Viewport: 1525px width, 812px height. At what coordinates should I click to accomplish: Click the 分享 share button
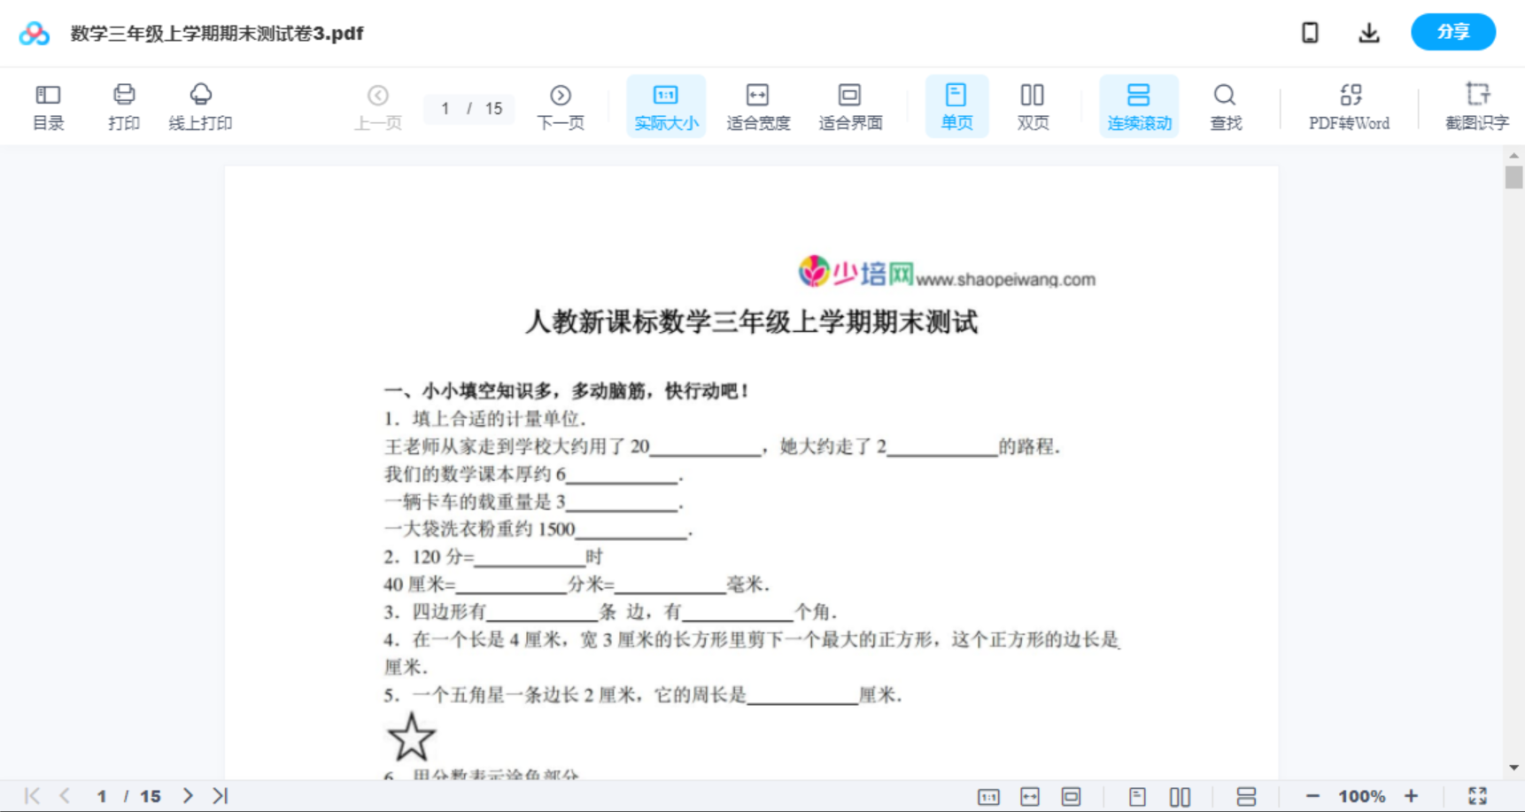pyautogui.click(x=1452, y=32)
